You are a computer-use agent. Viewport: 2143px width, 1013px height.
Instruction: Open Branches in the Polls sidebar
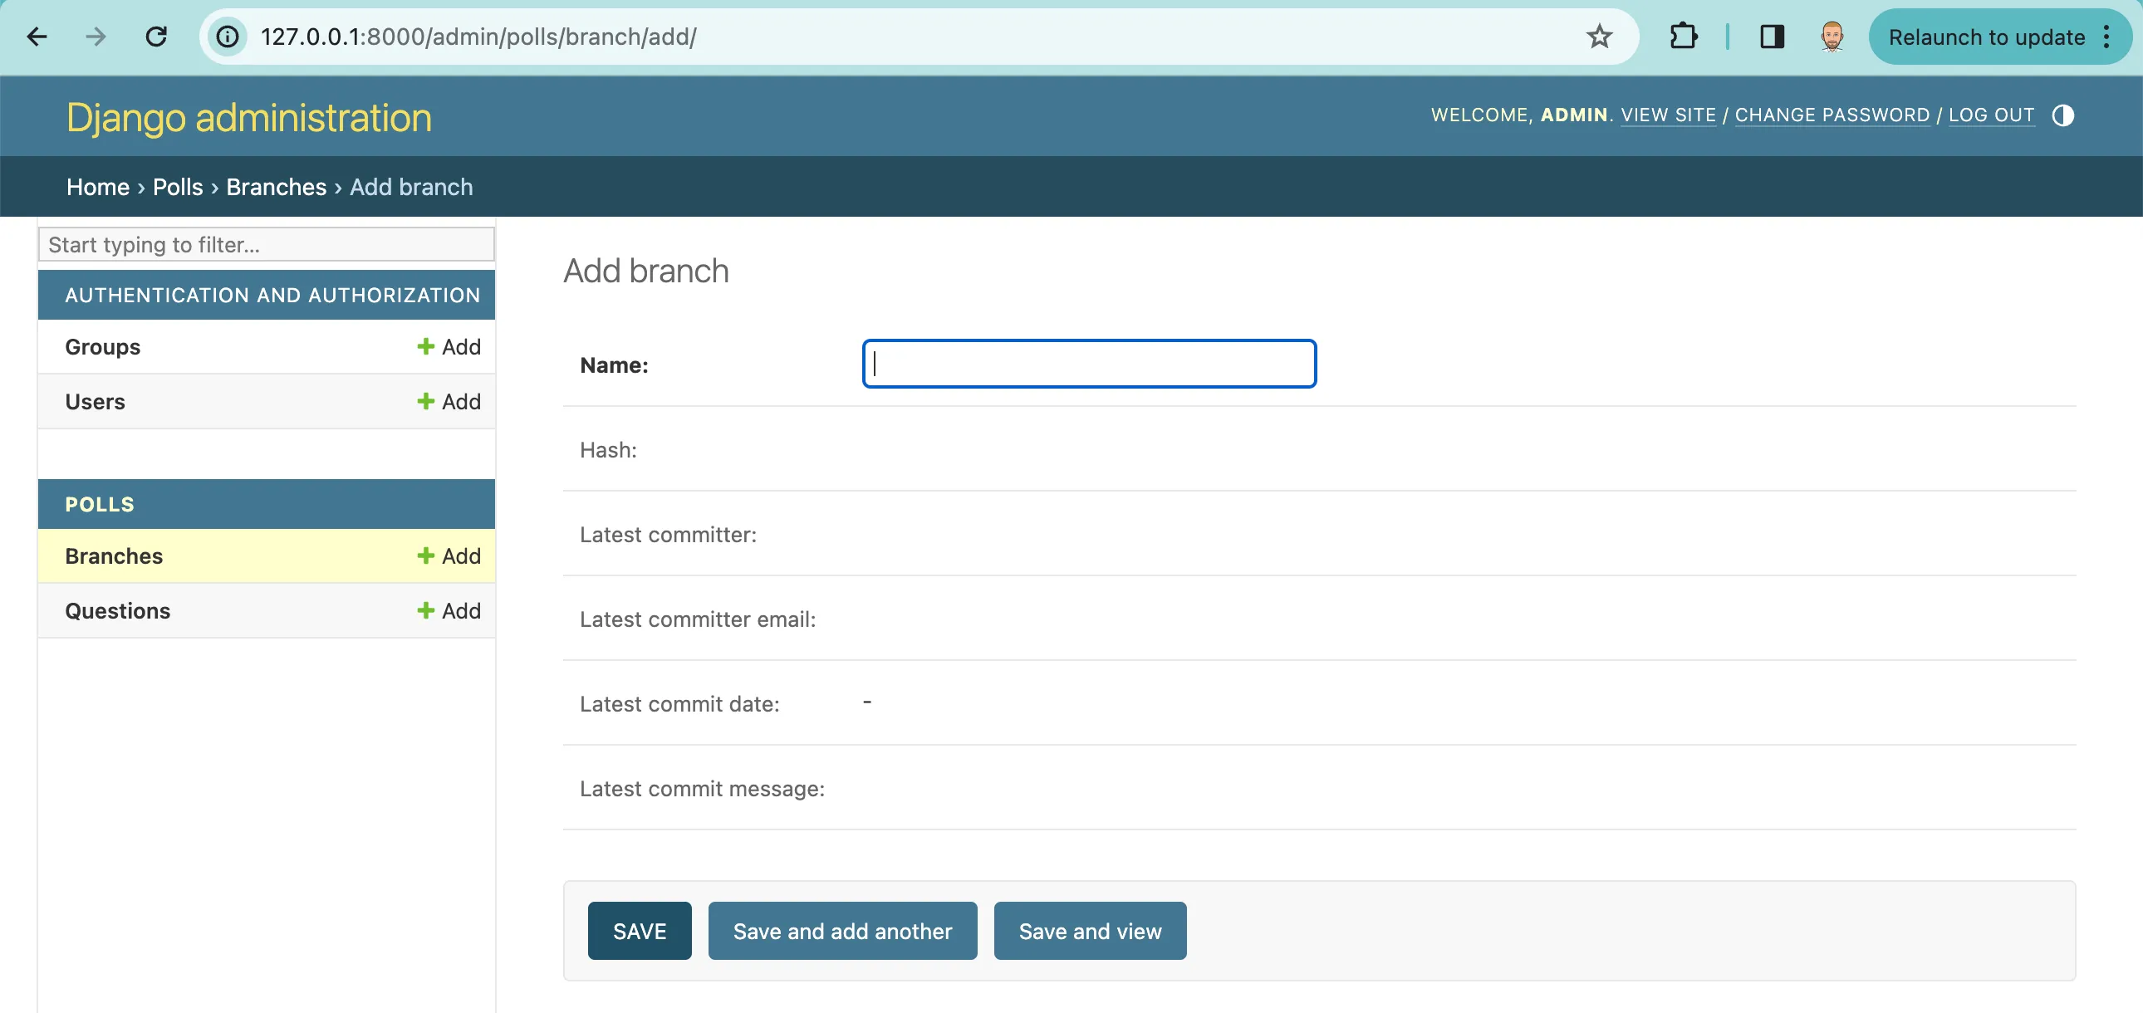click(x=114, y=555)
